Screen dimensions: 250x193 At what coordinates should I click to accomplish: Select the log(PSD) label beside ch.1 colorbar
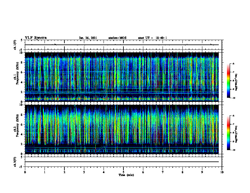(x=236, y=82)
